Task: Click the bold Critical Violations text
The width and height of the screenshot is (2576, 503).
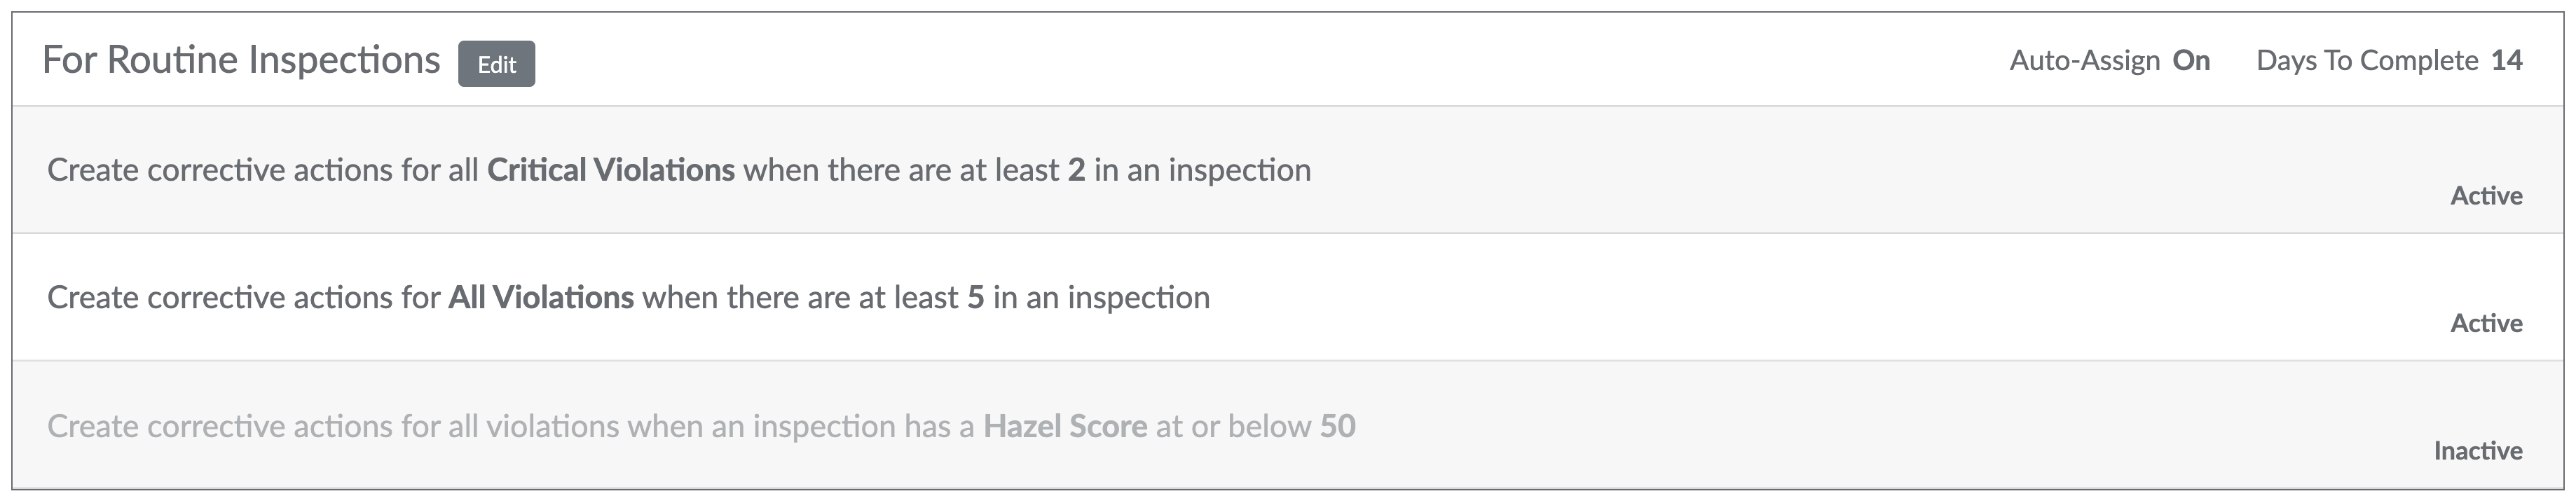Action: point(610,170)
